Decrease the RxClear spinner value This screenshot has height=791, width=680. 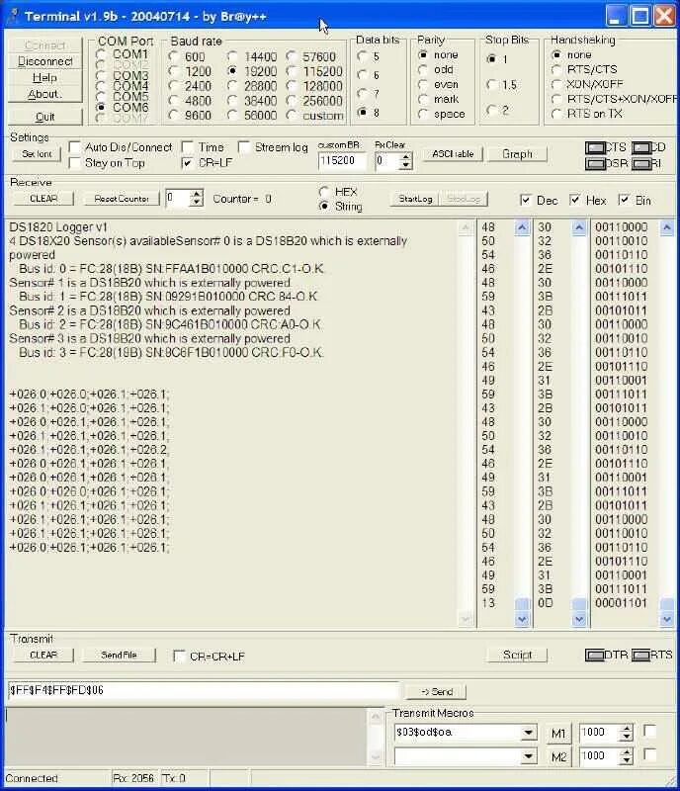pos(405,165)
